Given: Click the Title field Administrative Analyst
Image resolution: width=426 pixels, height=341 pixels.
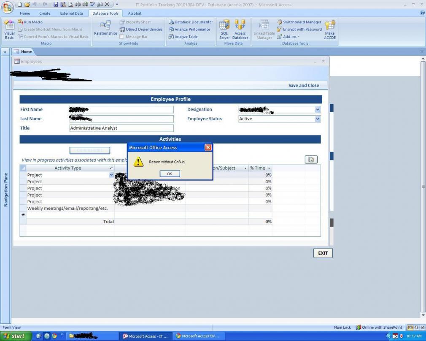Looking at the screenshot, I should coord(121,128).
